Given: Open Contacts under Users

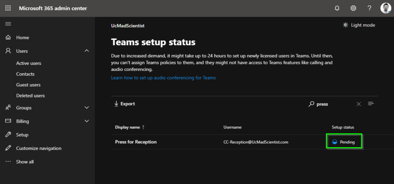Looking at the screenshot, I should [25, 74].
